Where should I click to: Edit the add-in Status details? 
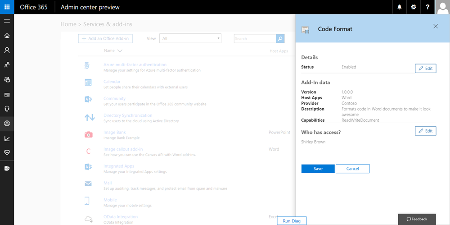click(x=426, y=69)
